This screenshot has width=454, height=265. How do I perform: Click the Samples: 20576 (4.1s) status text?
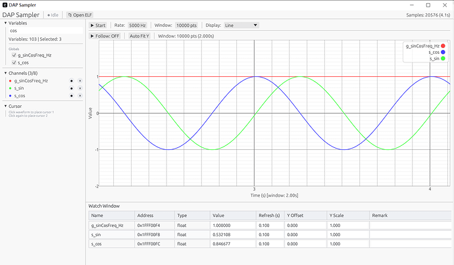pos(428,15)
